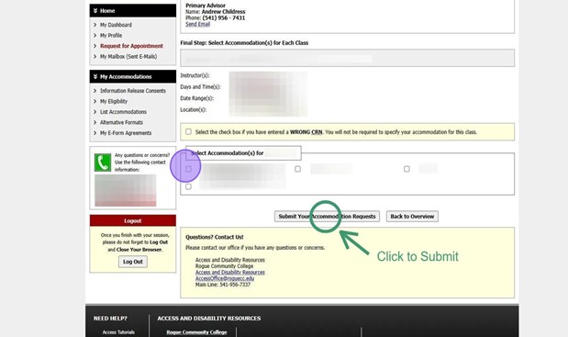568x337 pixels.
Task: Collapse the My Accommodations section header chevron
Action: point(95,77)
